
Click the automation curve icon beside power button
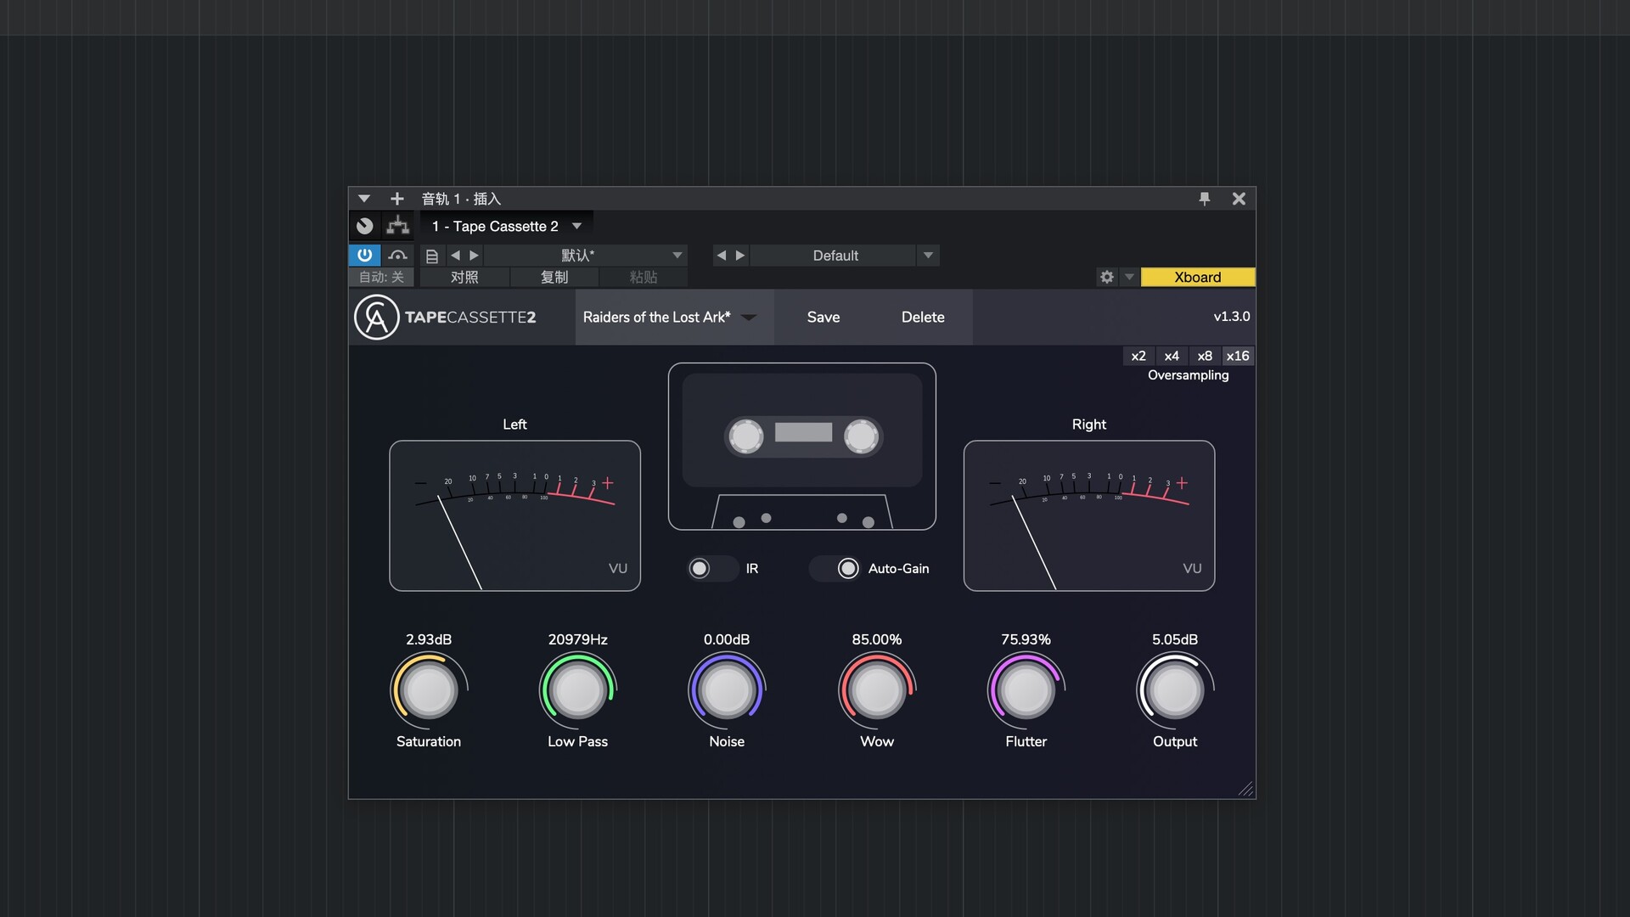pyautogui.click(x=397, y=255)
